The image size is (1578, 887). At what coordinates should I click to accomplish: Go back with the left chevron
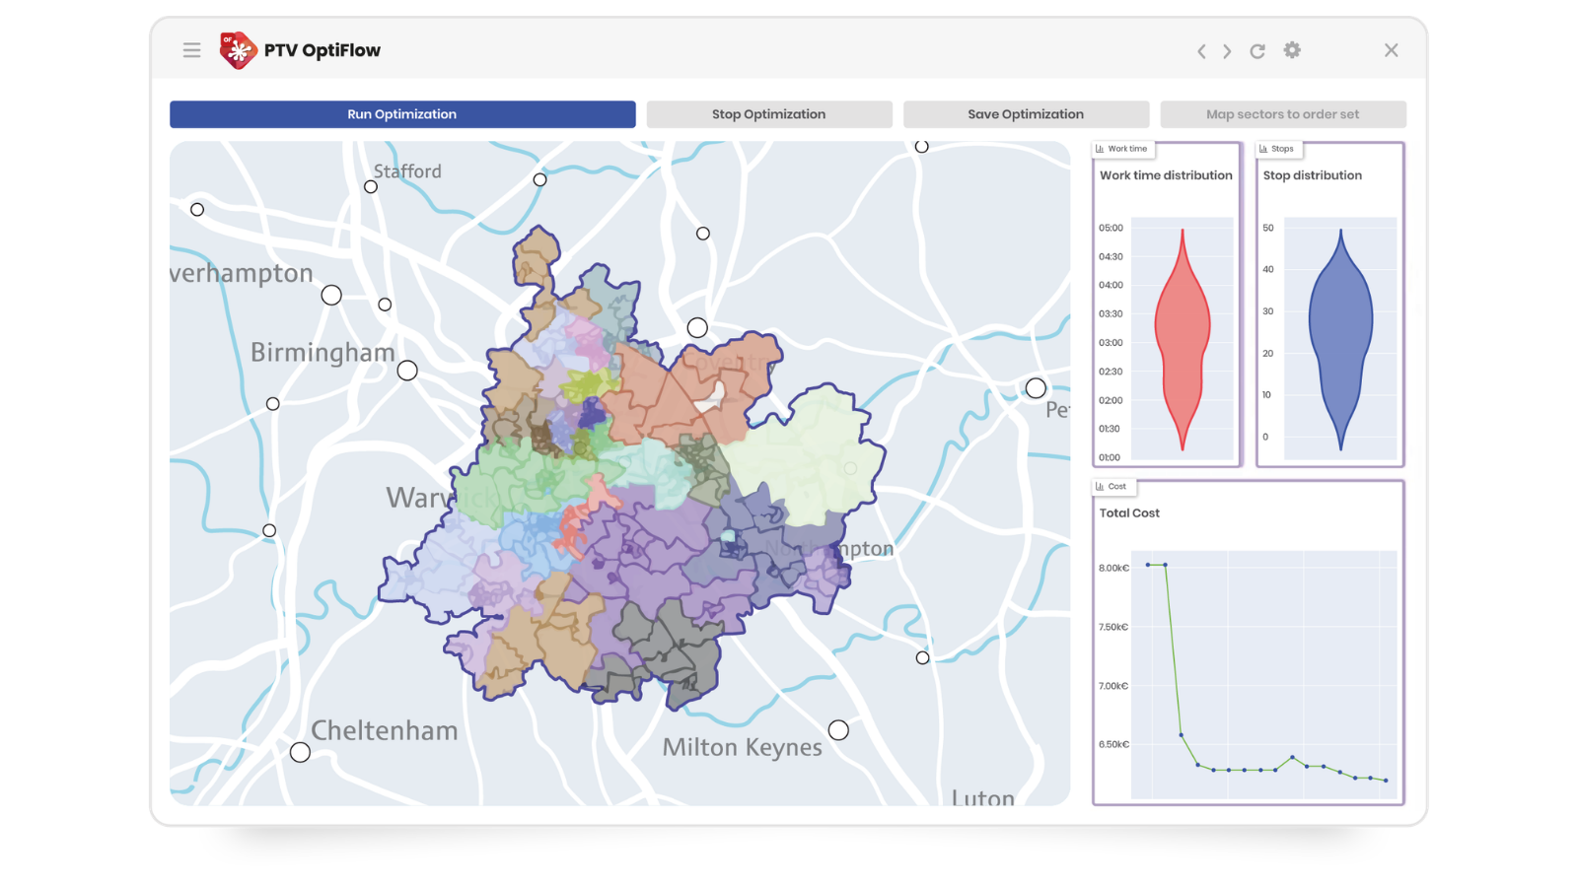point(1201,51)
